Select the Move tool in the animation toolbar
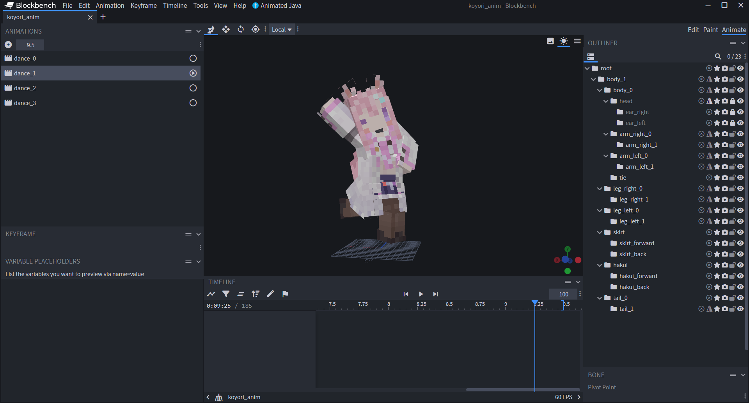This screenshot has width=749, height=403. coord(226,29)
